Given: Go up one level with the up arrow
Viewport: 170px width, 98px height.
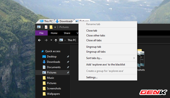Looking at the screenshot, I should click(x=56, y=40).
